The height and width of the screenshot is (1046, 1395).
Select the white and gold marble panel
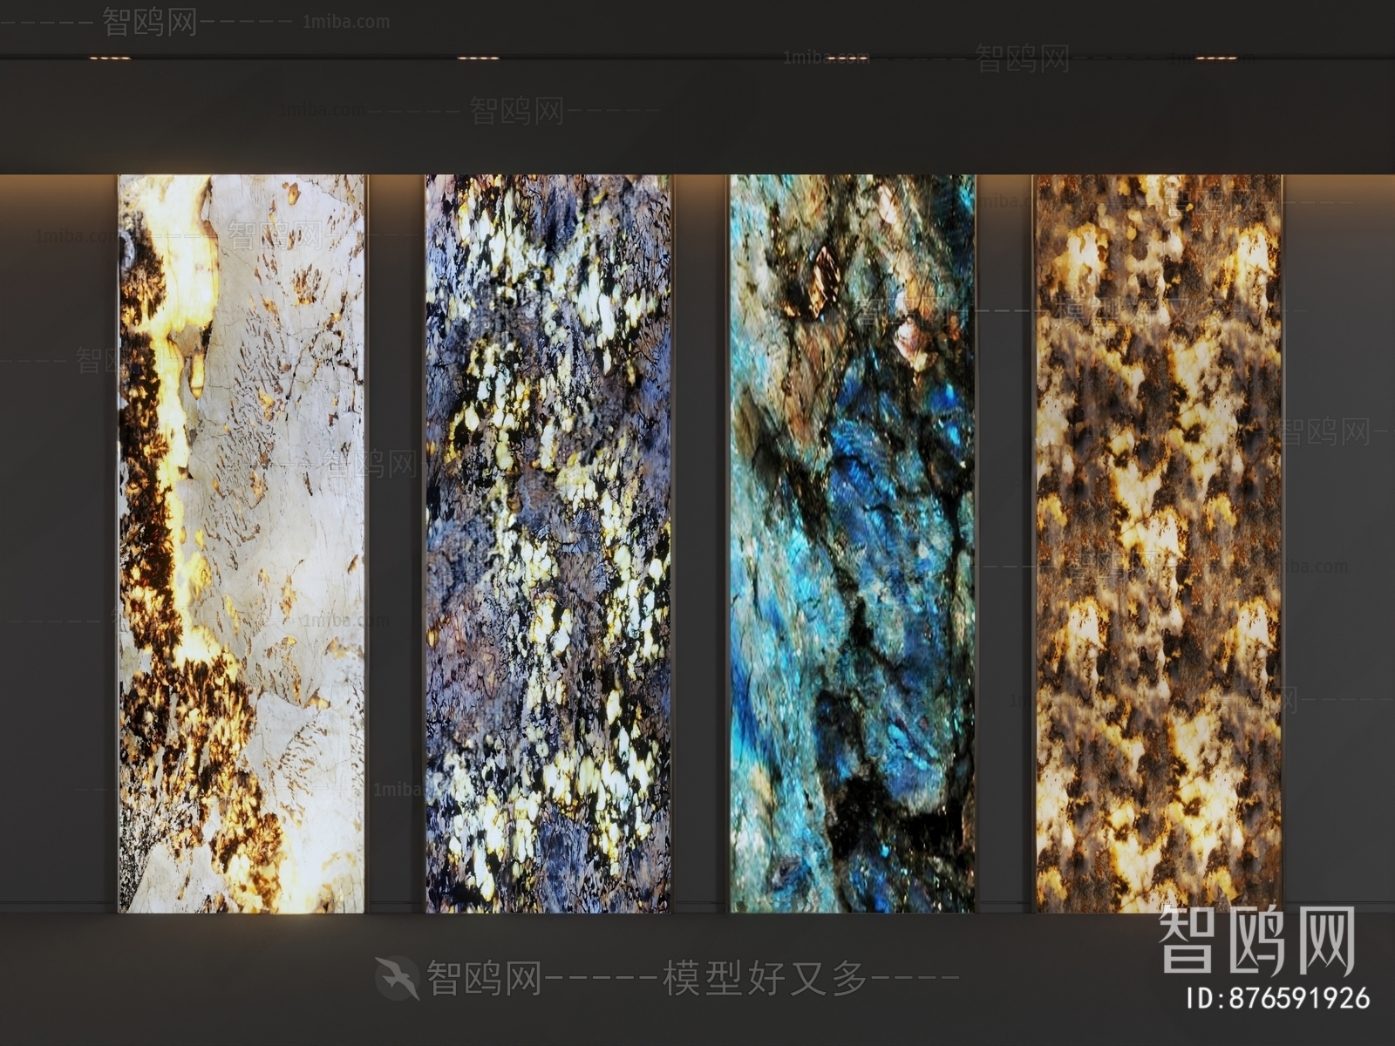coord(242,544)
